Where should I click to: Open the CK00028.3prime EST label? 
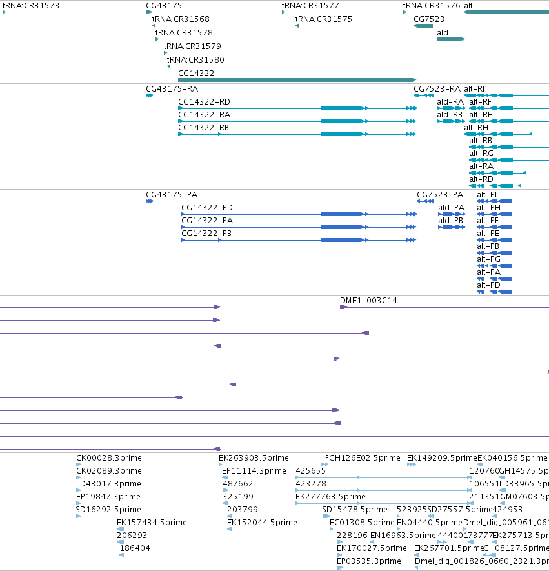(x=109, y=457)
